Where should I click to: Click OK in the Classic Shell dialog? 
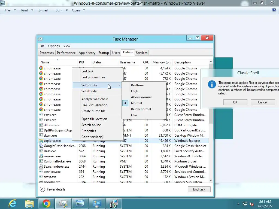[x=235, y=102]
